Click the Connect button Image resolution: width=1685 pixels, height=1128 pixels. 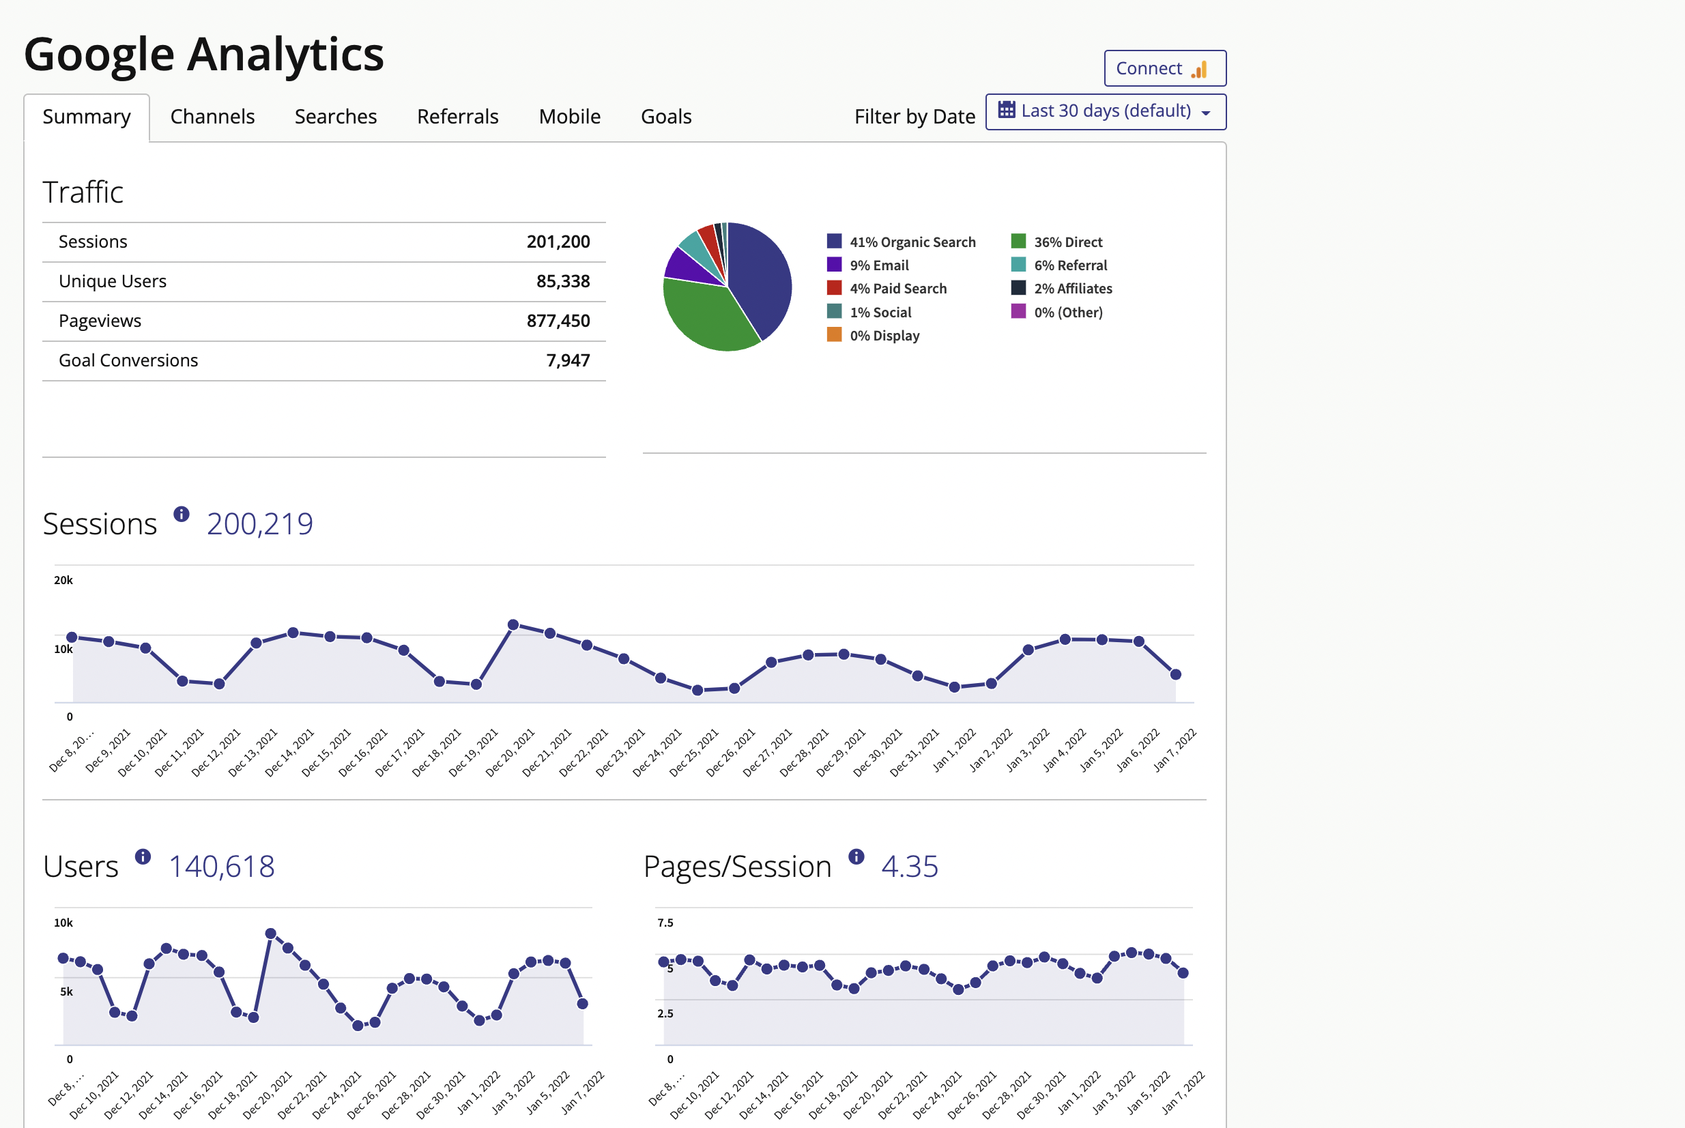point(1165,68)
